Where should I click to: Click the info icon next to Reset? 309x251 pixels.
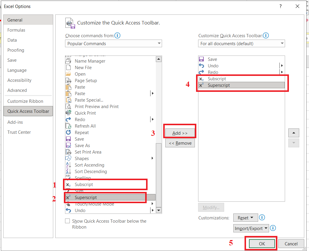click(262, 218)
